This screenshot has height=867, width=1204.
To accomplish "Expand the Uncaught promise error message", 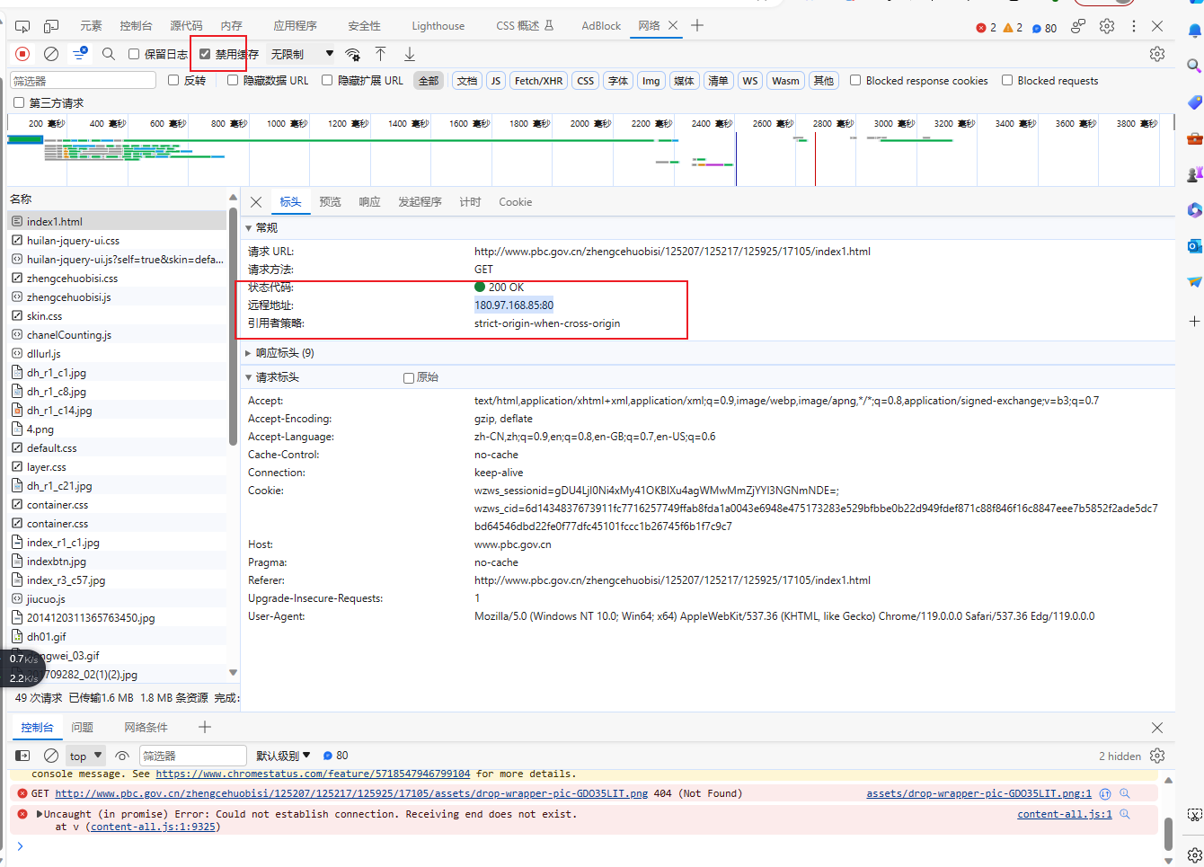I will (40, 814).
